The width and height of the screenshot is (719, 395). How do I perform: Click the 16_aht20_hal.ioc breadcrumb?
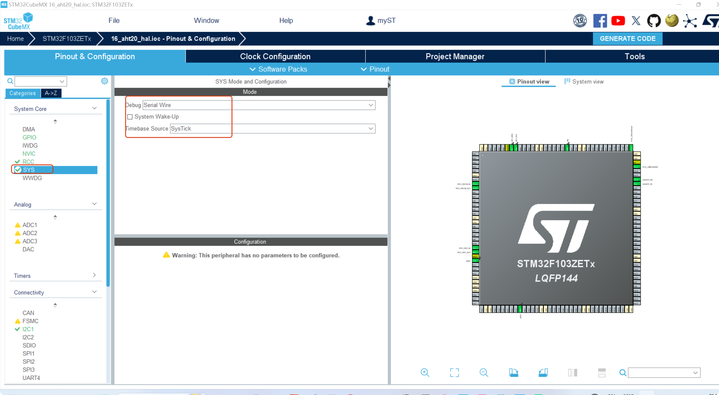tap(173, 39)
